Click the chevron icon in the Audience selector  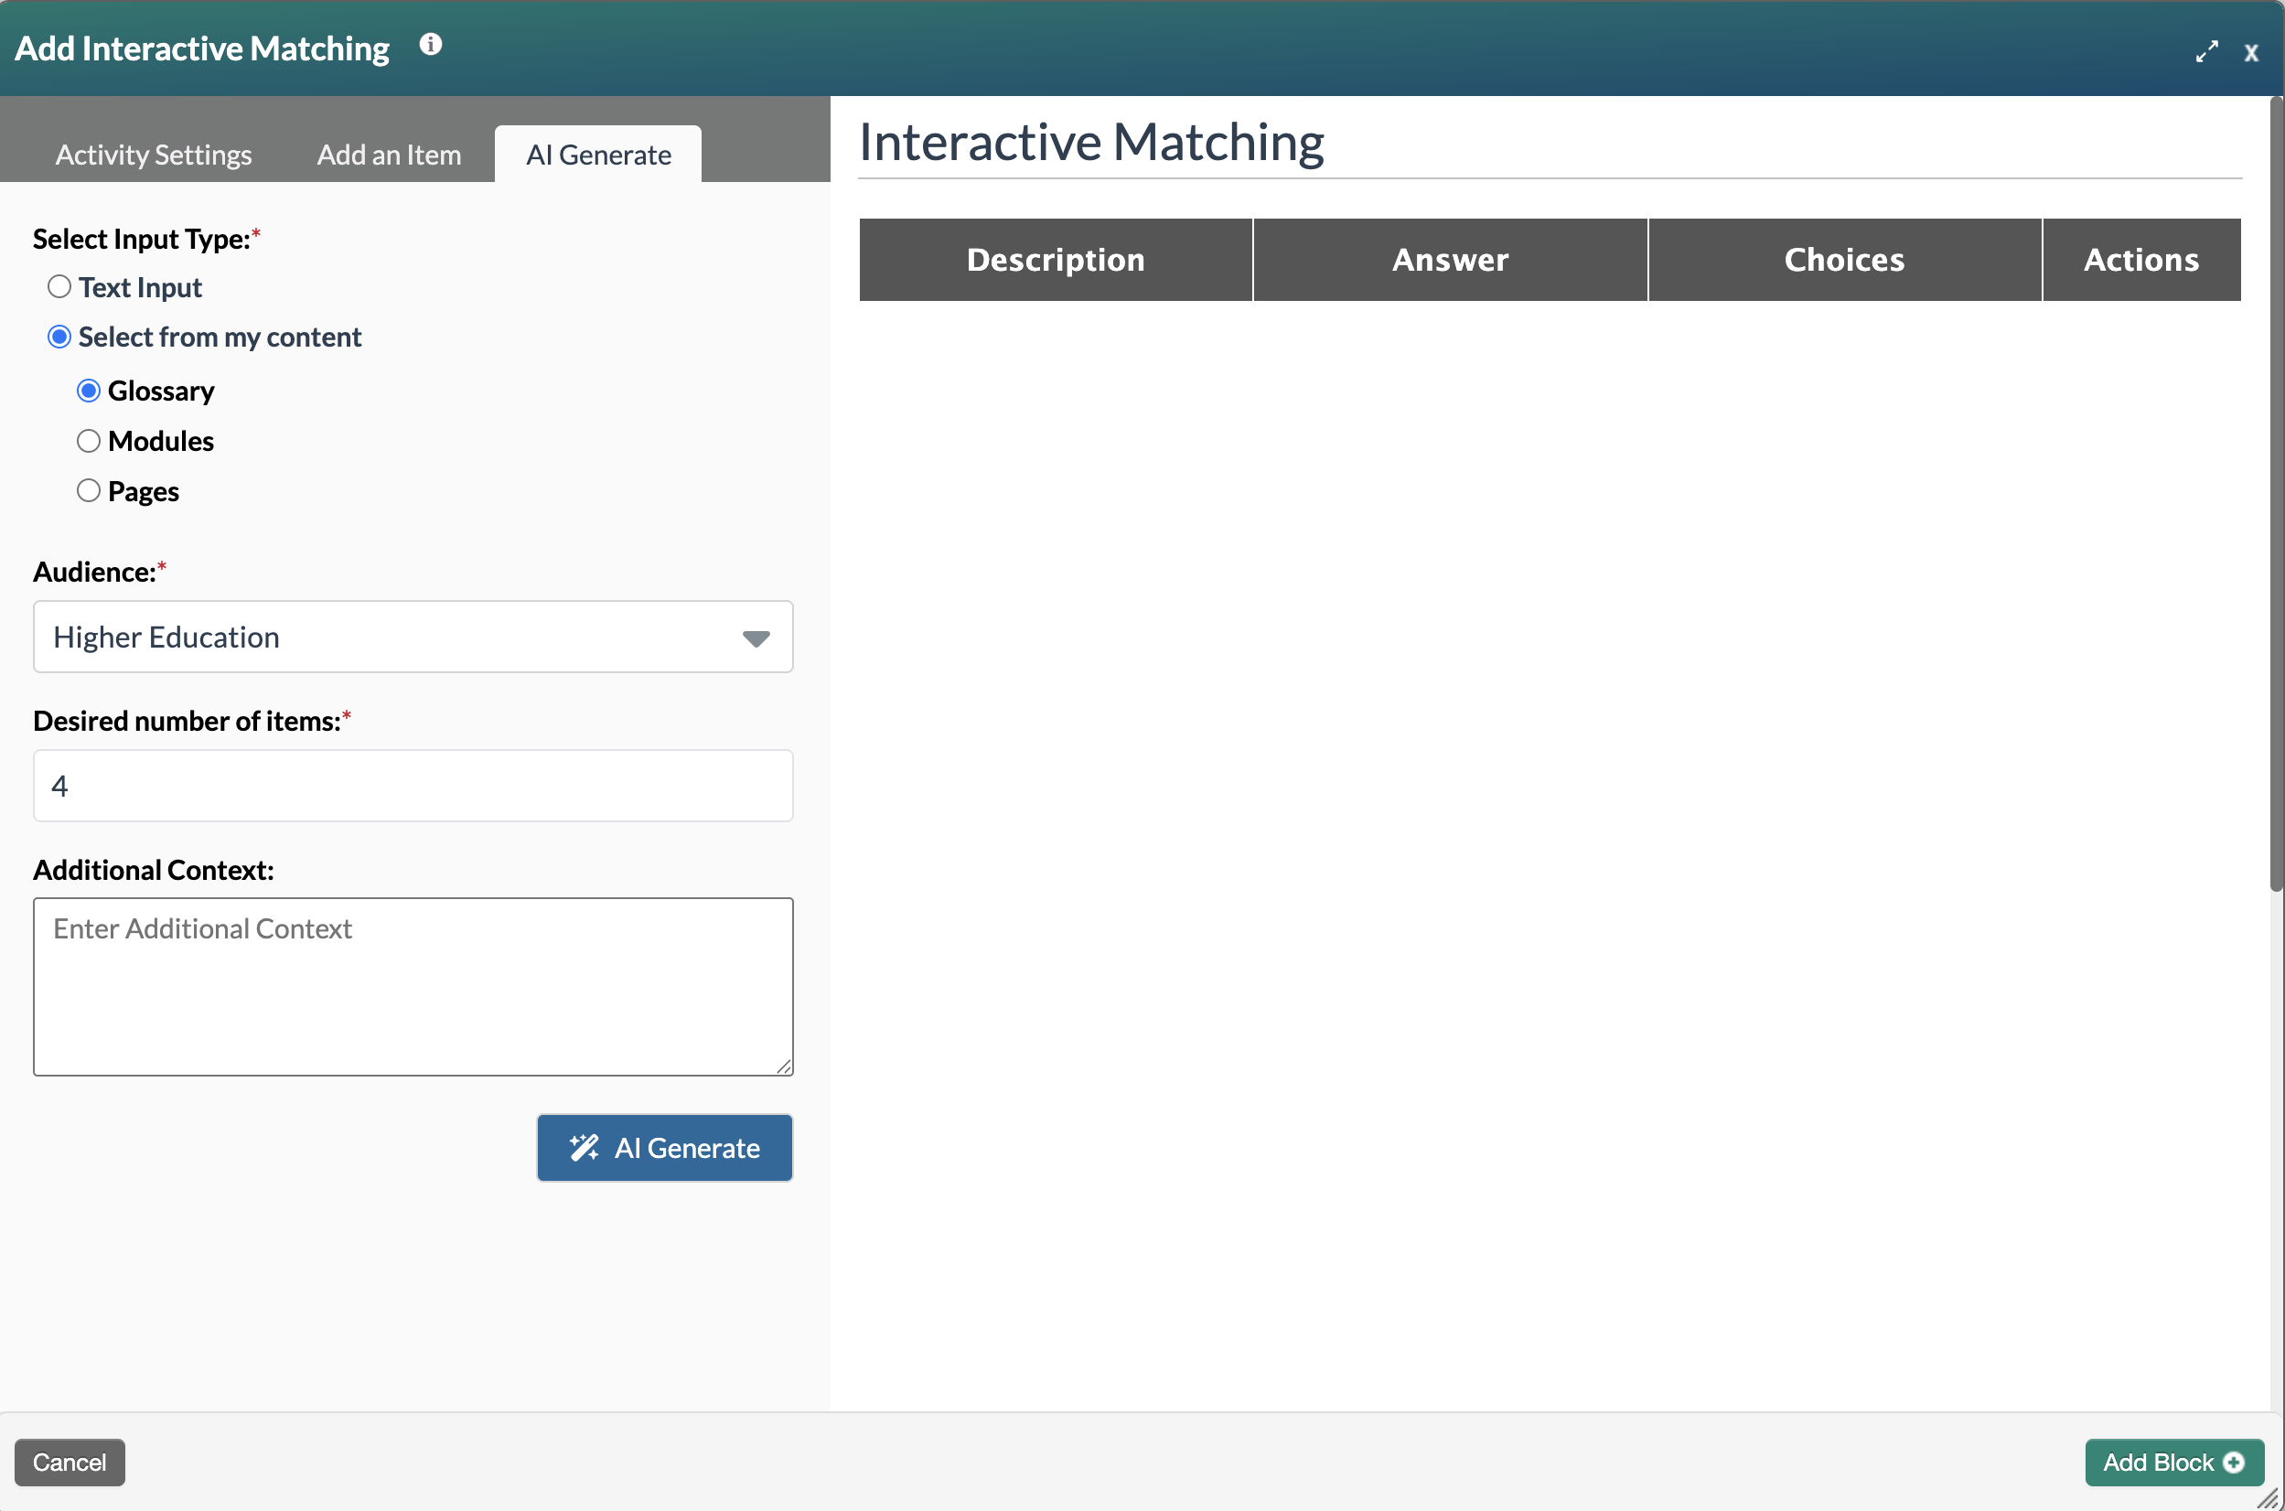[x=757, y=637]
